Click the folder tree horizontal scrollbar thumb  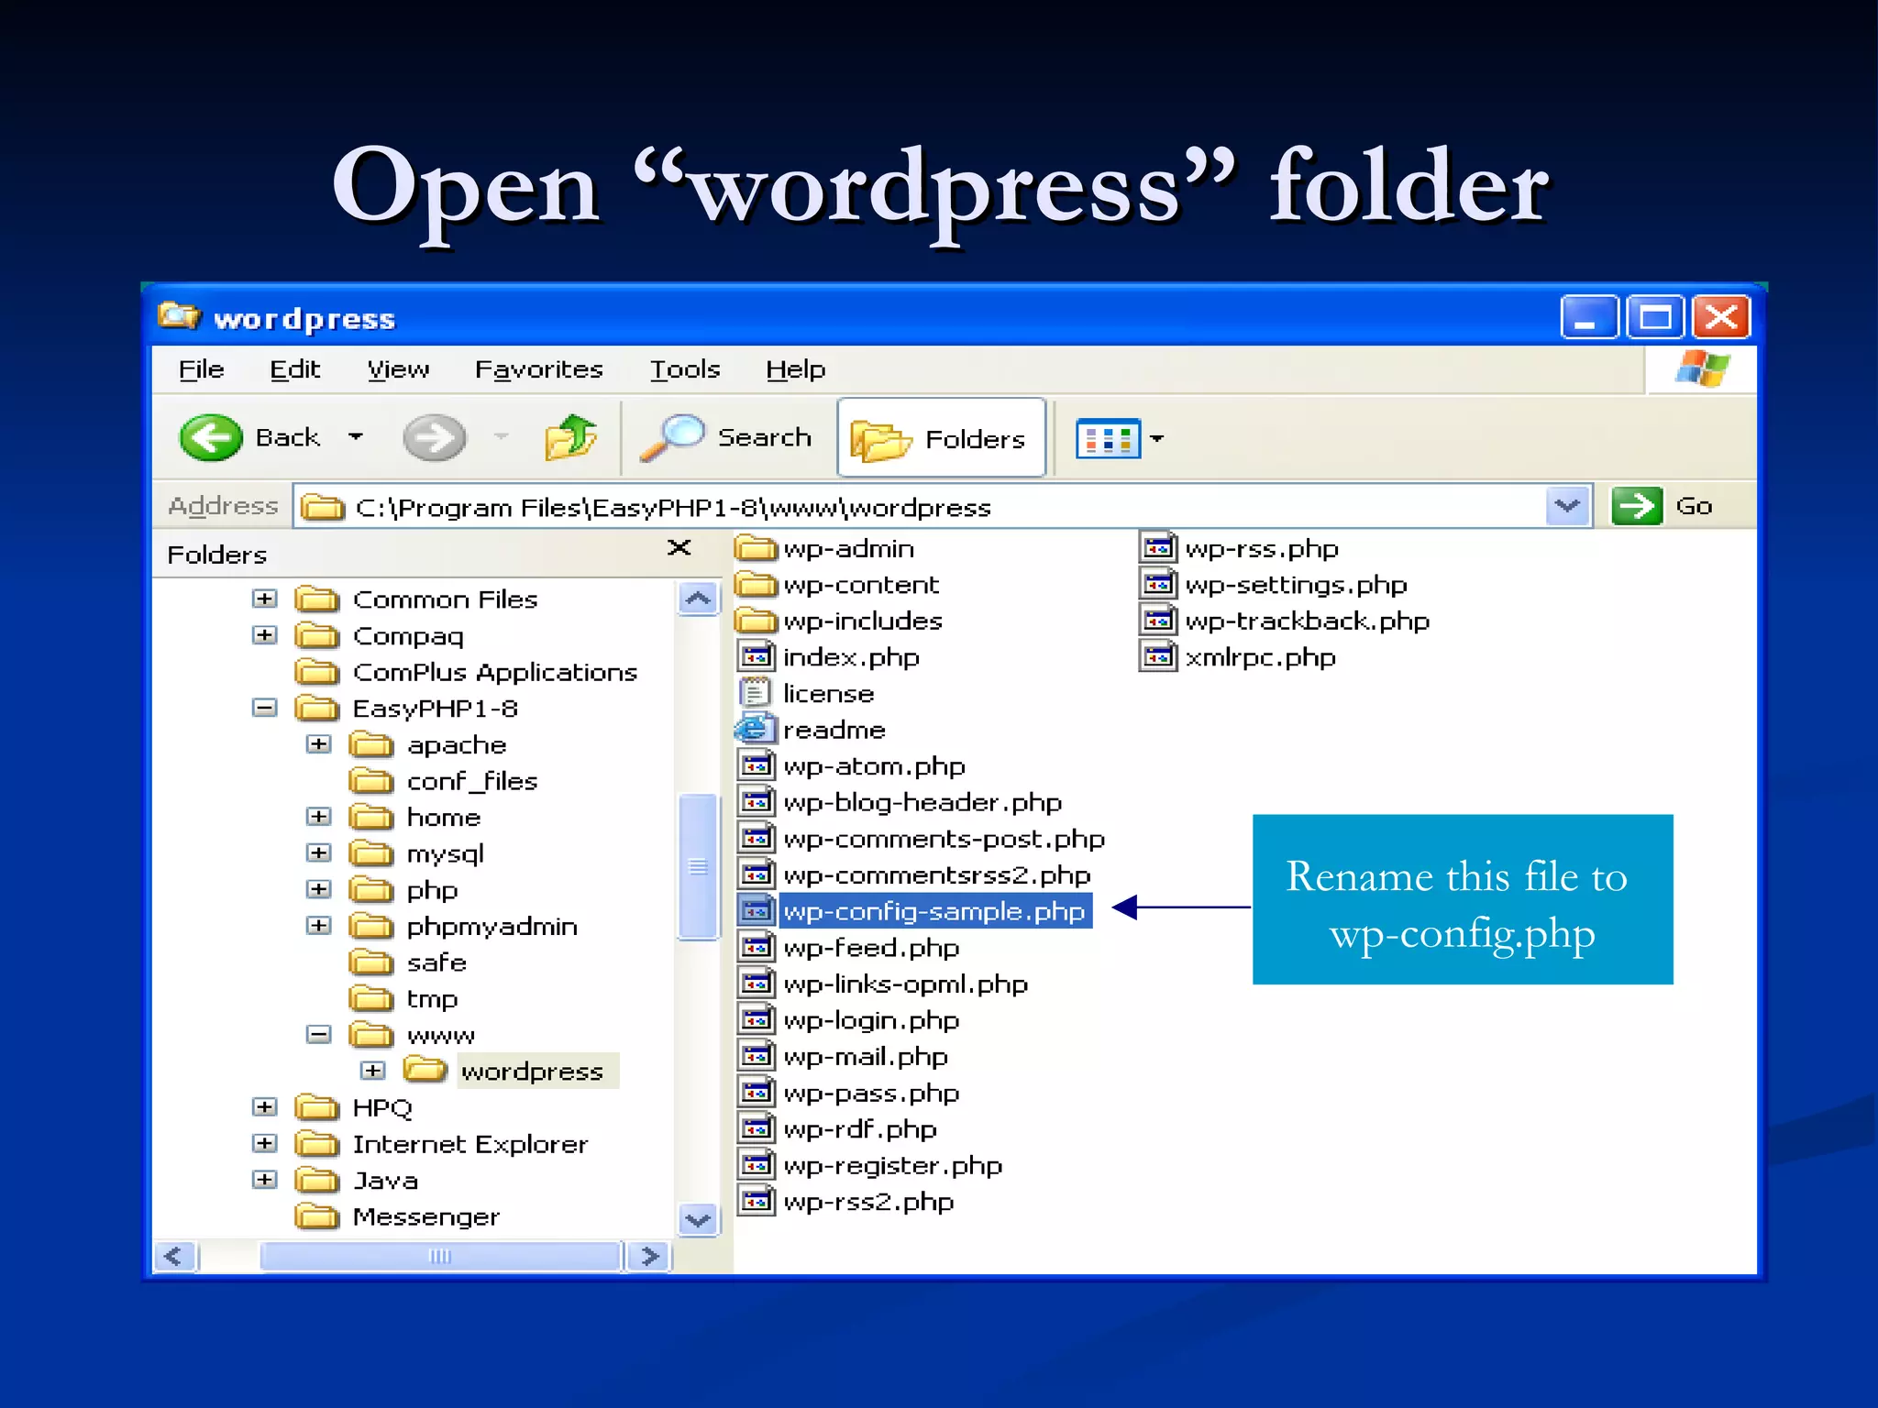coord(441,1256)
